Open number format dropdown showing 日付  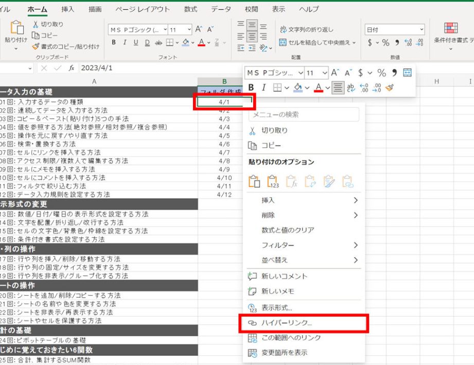coord(422,30)
